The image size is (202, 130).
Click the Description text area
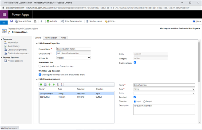click(x=164, y=109)
